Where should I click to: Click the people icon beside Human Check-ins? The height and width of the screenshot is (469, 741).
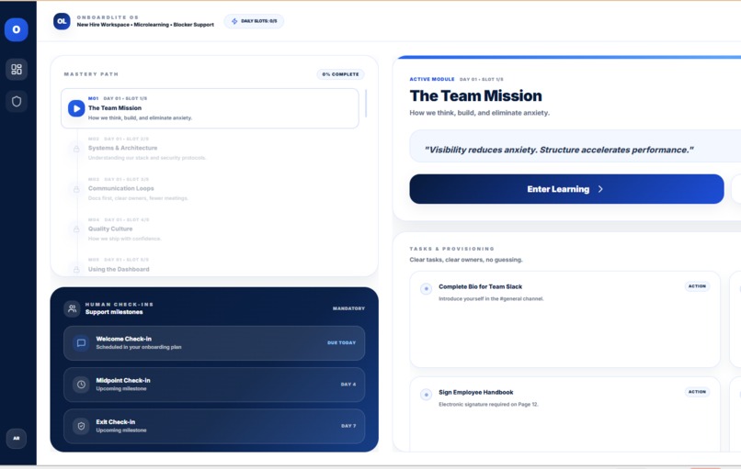(x=72, y=308)
